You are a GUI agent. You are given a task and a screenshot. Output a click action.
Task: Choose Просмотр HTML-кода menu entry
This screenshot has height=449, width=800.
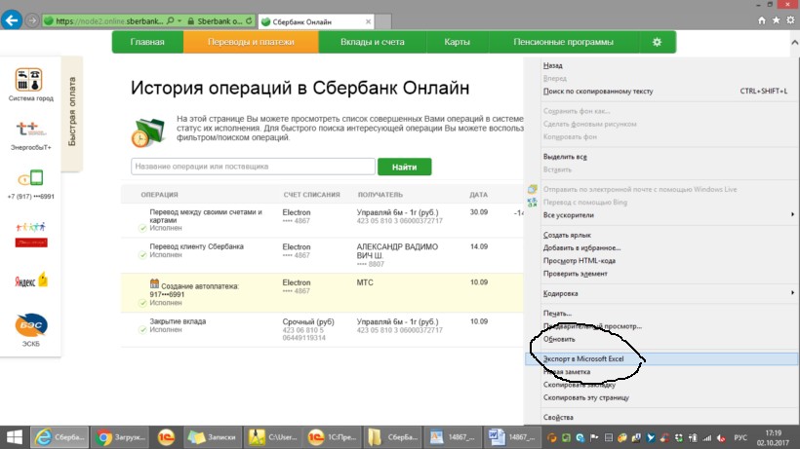tap(580, 261)
